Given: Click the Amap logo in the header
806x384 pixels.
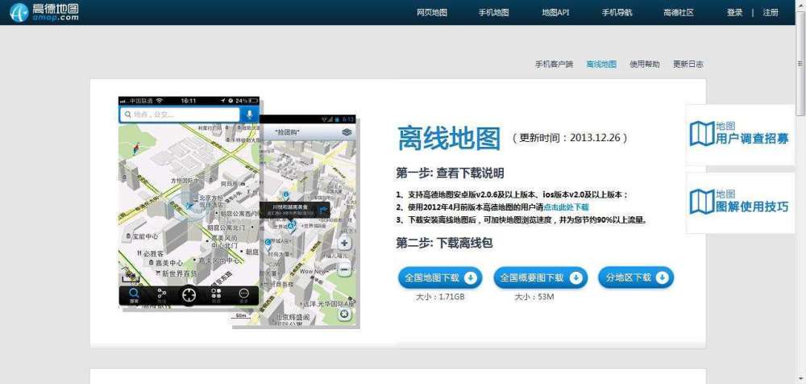Looking at the screenshot, I should point(44,12).
